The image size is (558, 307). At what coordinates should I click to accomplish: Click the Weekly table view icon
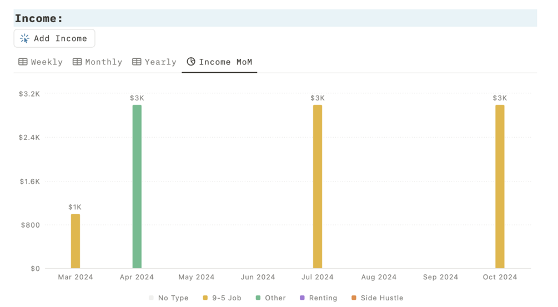[x=23, y=62]
